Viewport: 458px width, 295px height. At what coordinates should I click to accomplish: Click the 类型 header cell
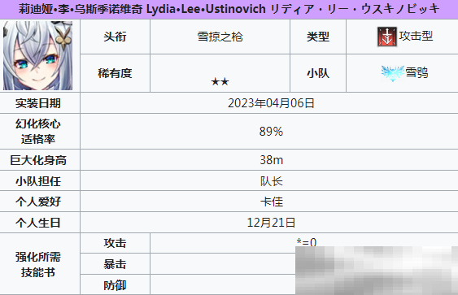[x=318, y=37]
